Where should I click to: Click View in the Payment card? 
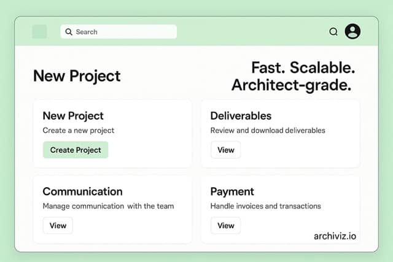(225, 225)
